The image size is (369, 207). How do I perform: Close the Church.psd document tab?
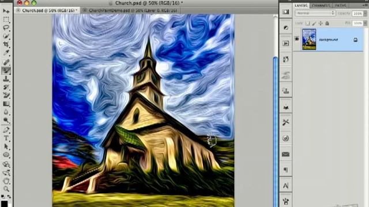click(18, 10)
